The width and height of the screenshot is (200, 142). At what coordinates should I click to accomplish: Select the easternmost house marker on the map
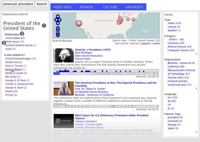click(133, 19)
